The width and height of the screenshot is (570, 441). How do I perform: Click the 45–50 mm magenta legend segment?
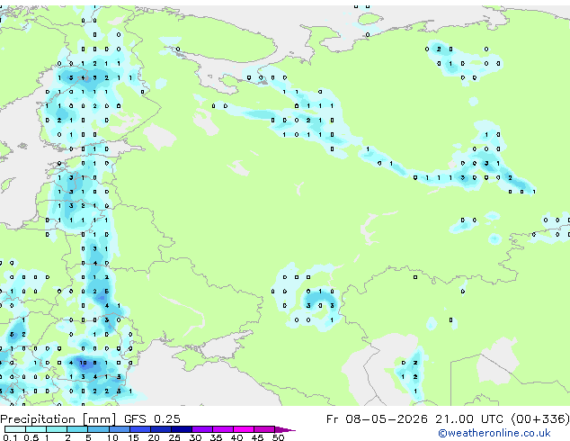point(264,429)
